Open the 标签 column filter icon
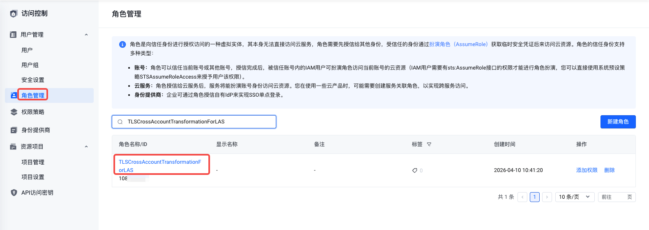 [429, 144]
